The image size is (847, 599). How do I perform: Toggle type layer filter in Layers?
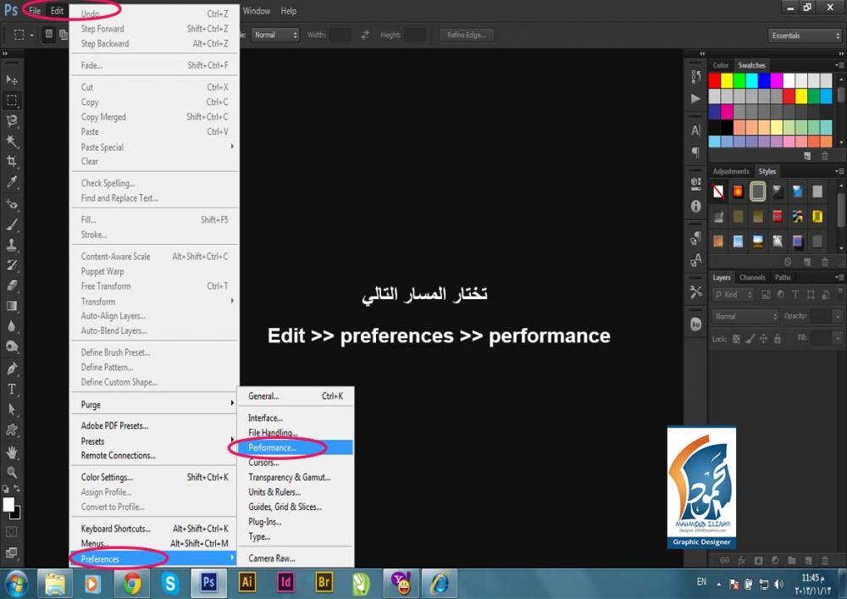point(795,294)
